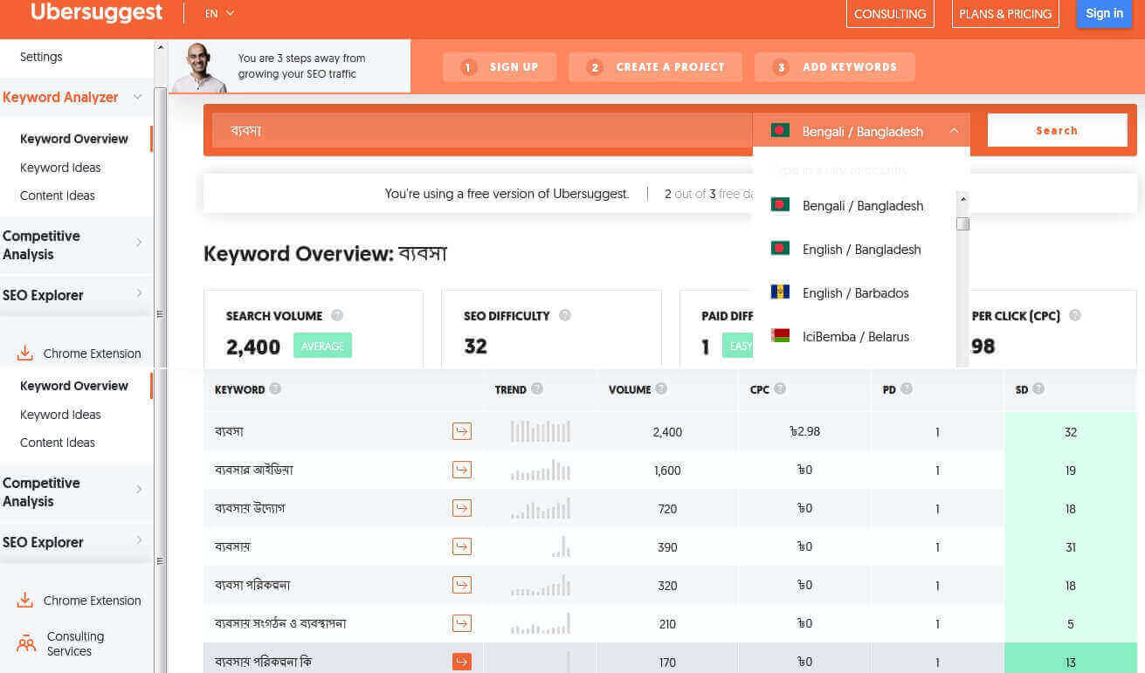Click Bangladesh flag in selected language field
This screenshot has width=1145, height=673.
pos(780,131)
